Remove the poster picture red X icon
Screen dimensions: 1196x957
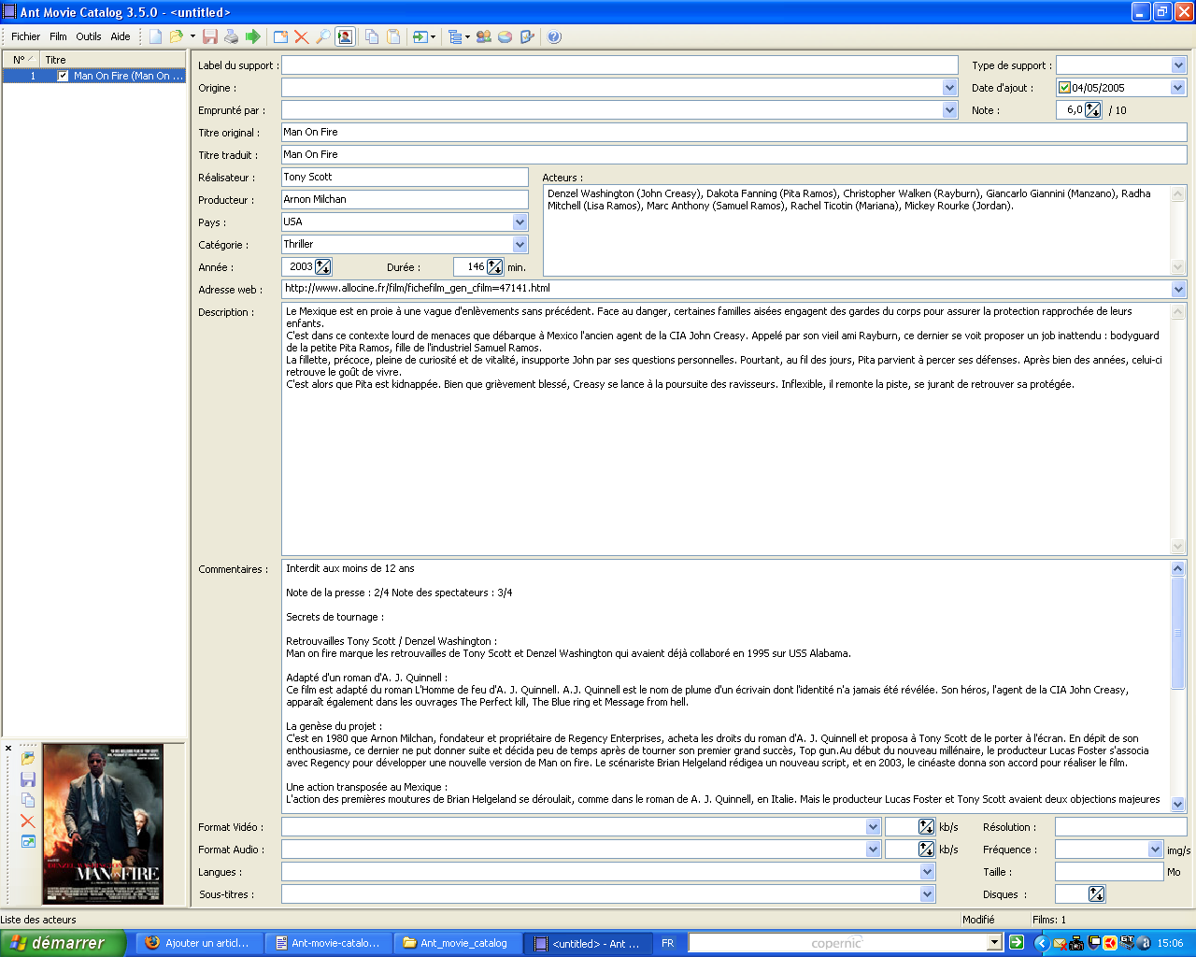click(x=28, y=821)
